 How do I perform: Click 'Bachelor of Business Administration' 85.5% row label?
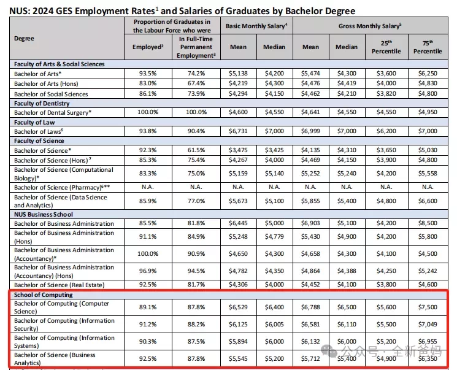click(64, 223)
